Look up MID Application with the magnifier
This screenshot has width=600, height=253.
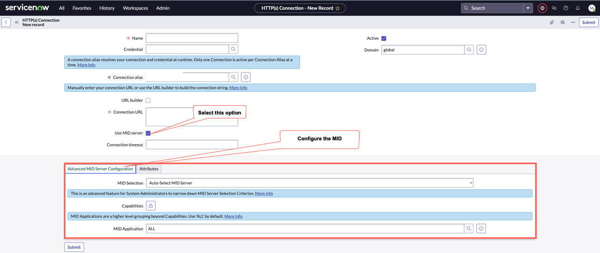469,229
